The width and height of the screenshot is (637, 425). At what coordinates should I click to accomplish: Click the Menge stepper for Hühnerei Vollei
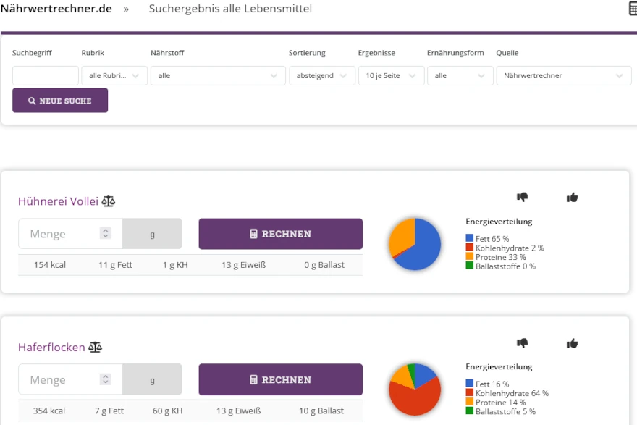pos(106,234)
